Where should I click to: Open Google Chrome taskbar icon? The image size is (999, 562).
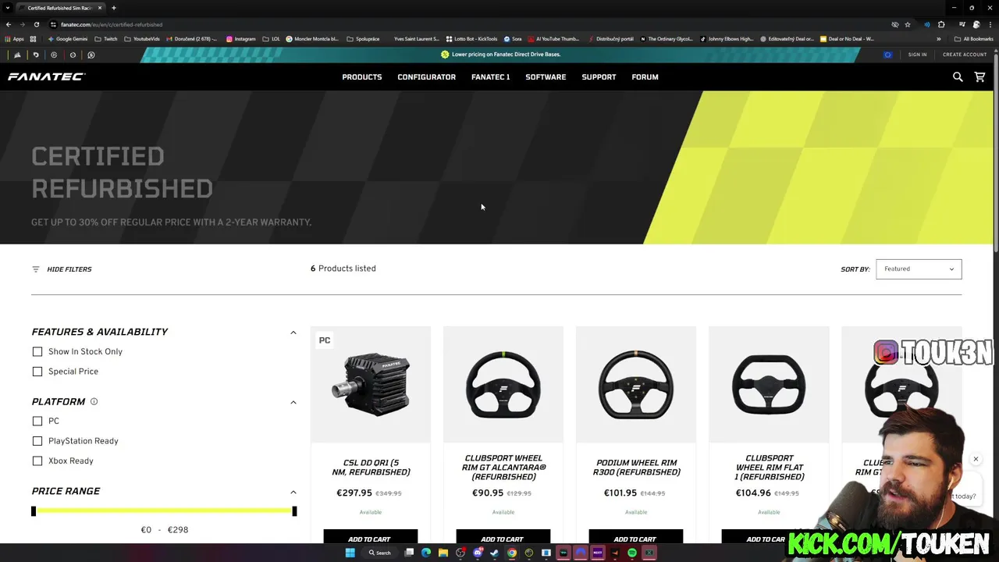pos(512,553)
